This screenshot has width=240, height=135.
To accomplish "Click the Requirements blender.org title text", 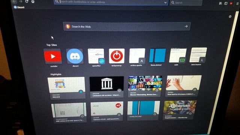I will (176, 118).
